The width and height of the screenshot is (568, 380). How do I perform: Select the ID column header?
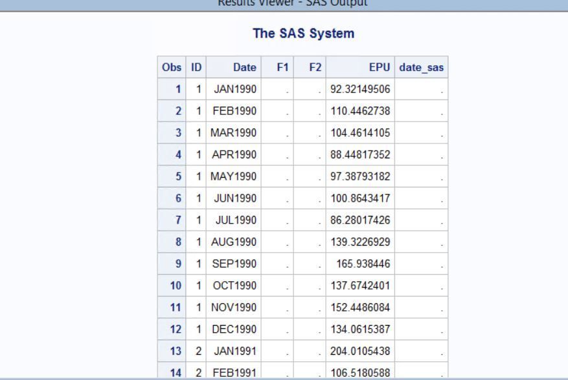(194, 67)
